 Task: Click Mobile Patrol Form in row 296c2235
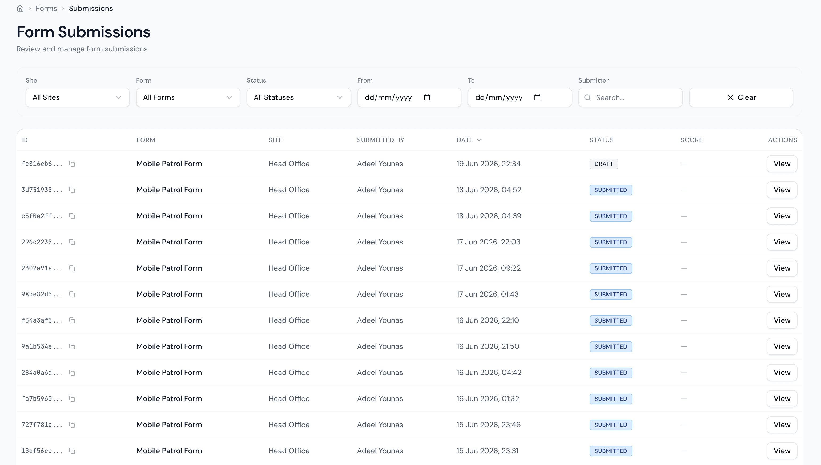pos(169,242)
